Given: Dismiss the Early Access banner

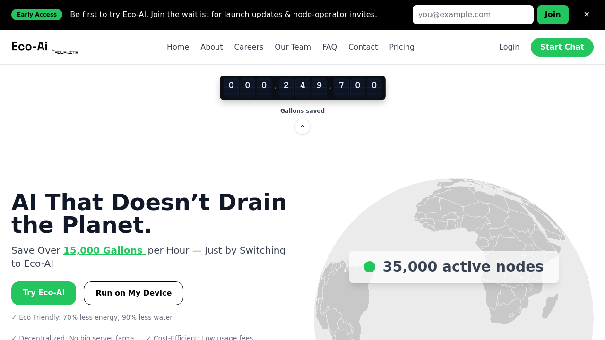Looking at the screenshot, I should pos(587,15).
